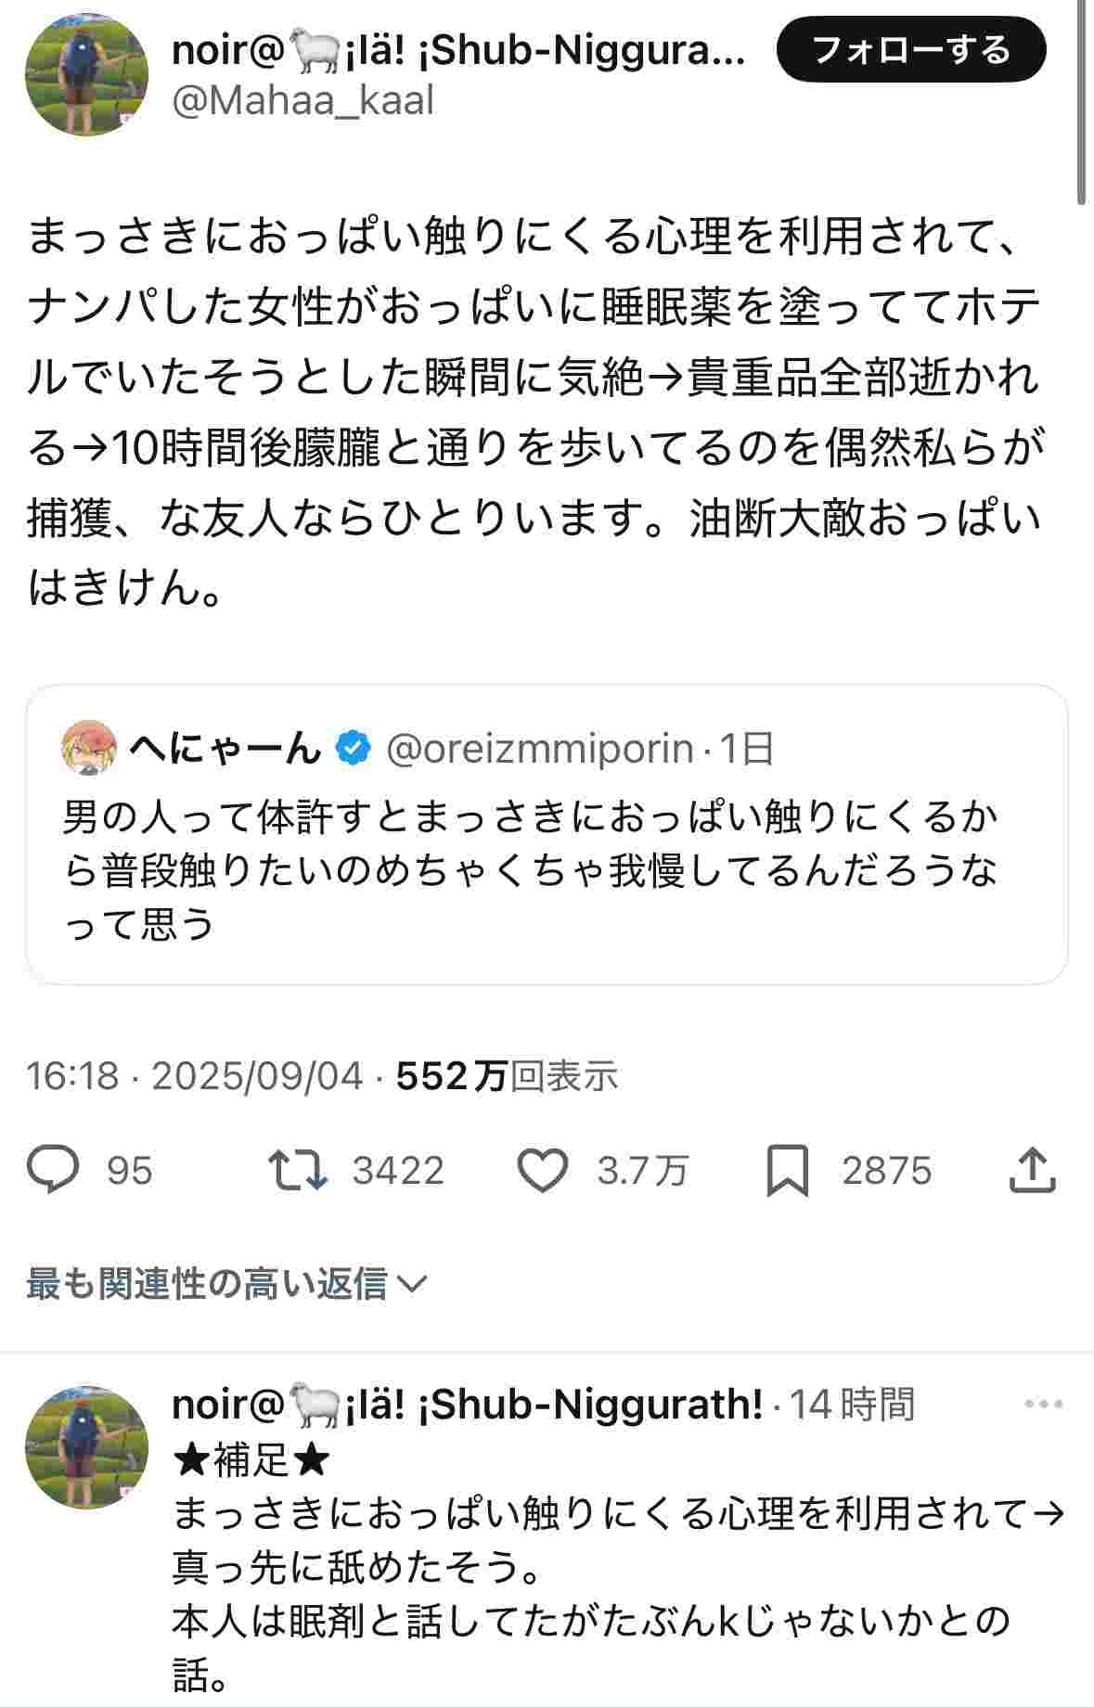Click the 16:18 · 2025/09/04 timestamp
The image size is (1094, 1708).
194,1076
